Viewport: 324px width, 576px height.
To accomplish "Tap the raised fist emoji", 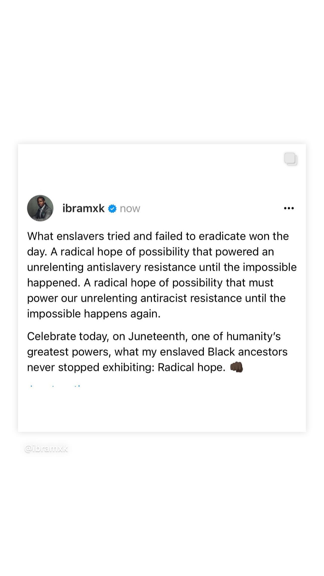I will (x=236, y=367).
